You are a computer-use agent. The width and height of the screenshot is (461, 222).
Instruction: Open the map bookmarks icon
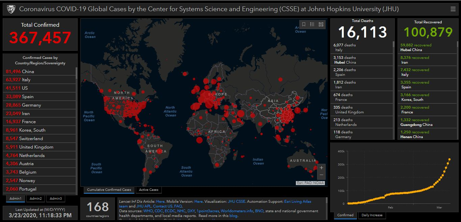click(304, 24)
